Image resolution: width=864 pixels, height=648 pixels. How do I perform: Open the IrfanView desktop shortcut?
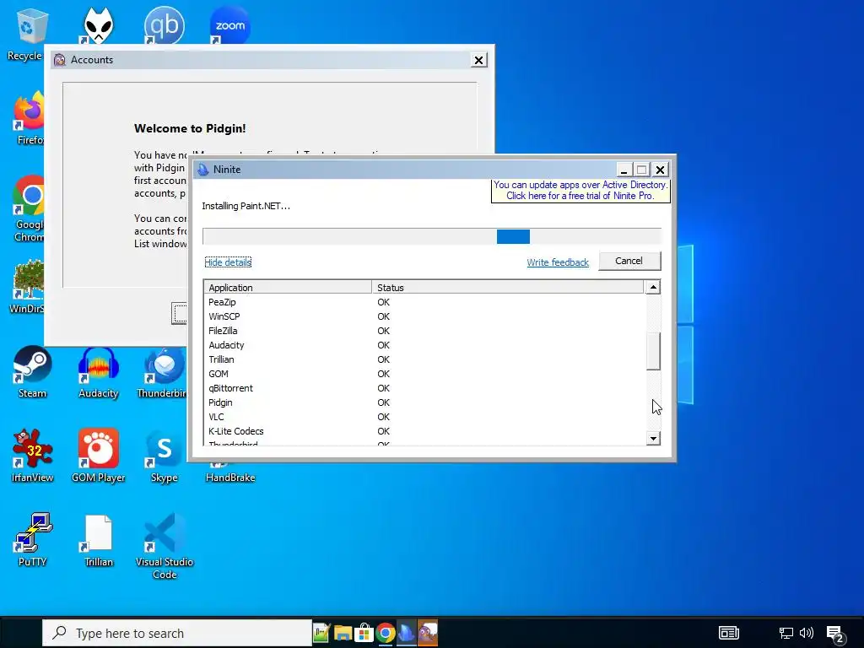coord(32,456)
